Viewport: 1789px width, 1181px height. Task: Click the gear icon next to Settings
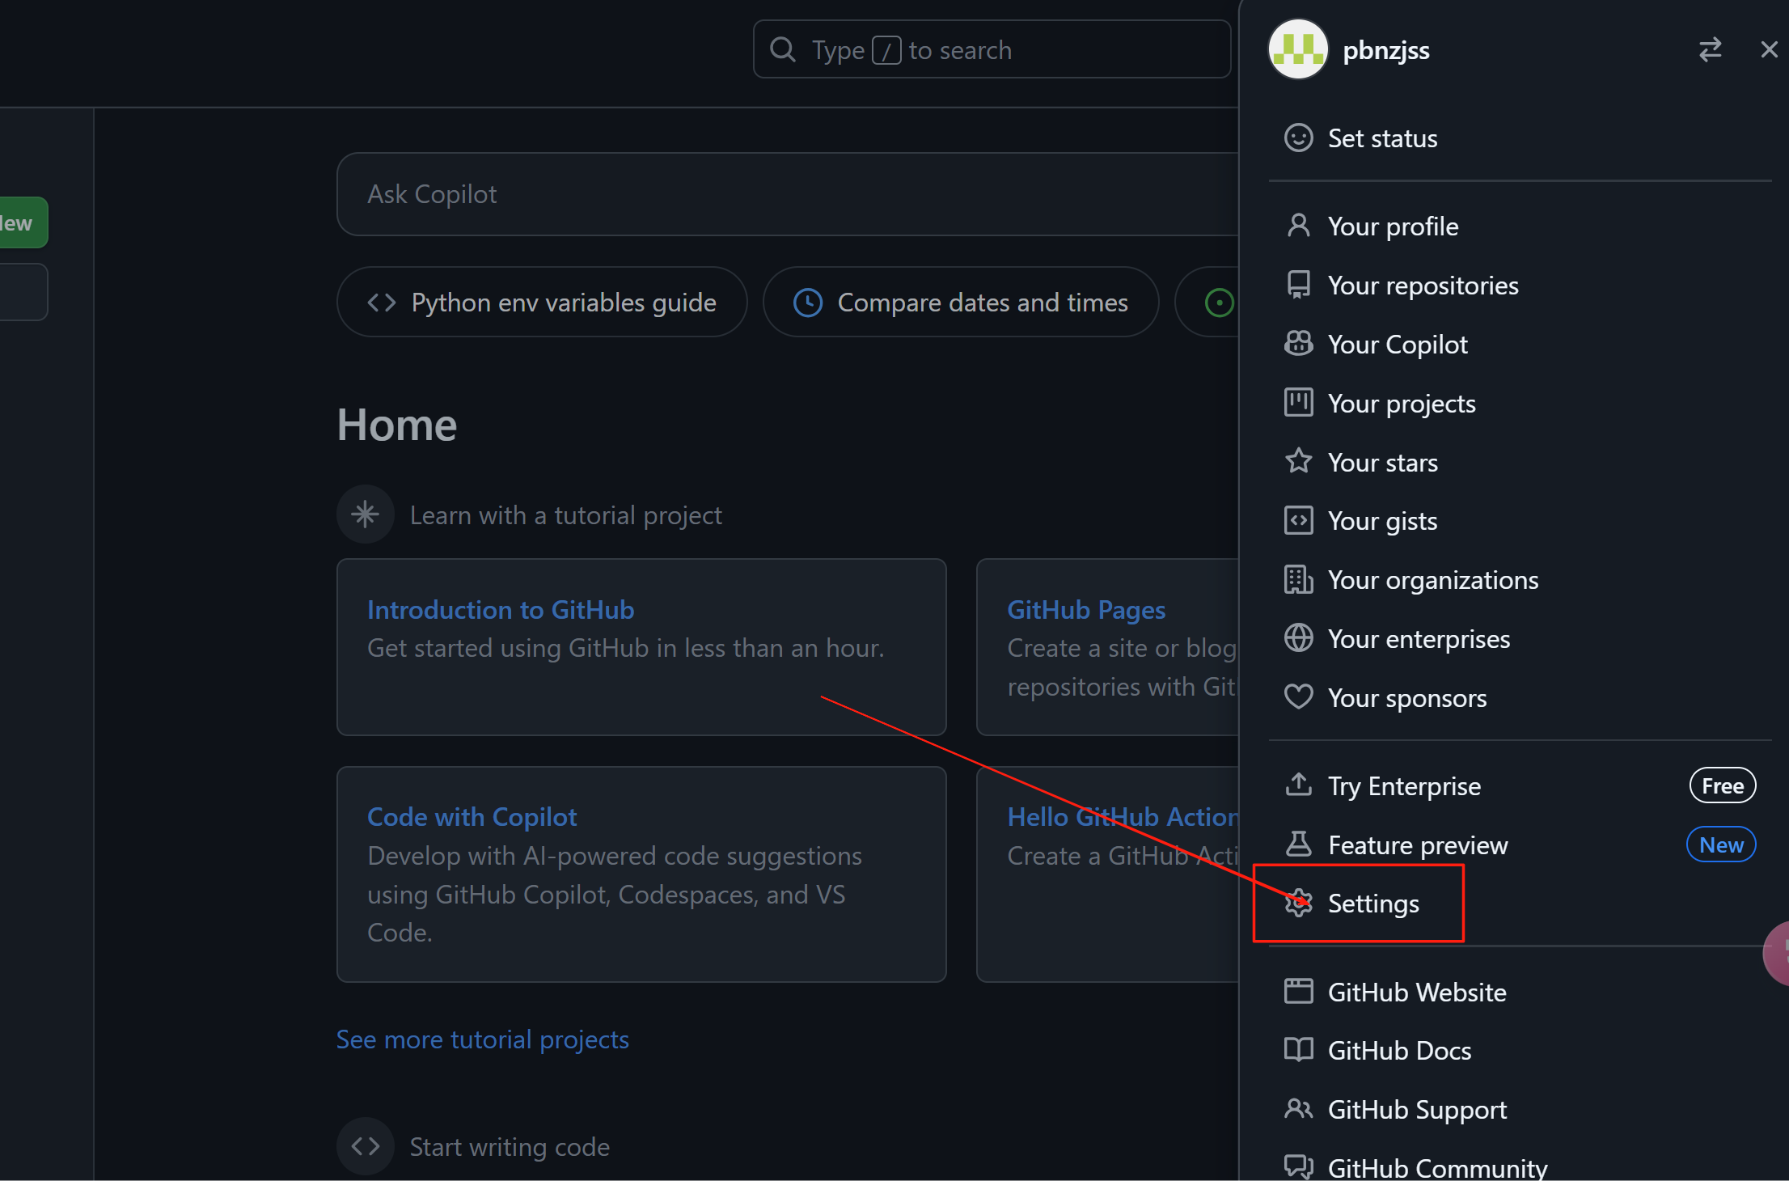pyautogui.click(x=1300, y=904)
